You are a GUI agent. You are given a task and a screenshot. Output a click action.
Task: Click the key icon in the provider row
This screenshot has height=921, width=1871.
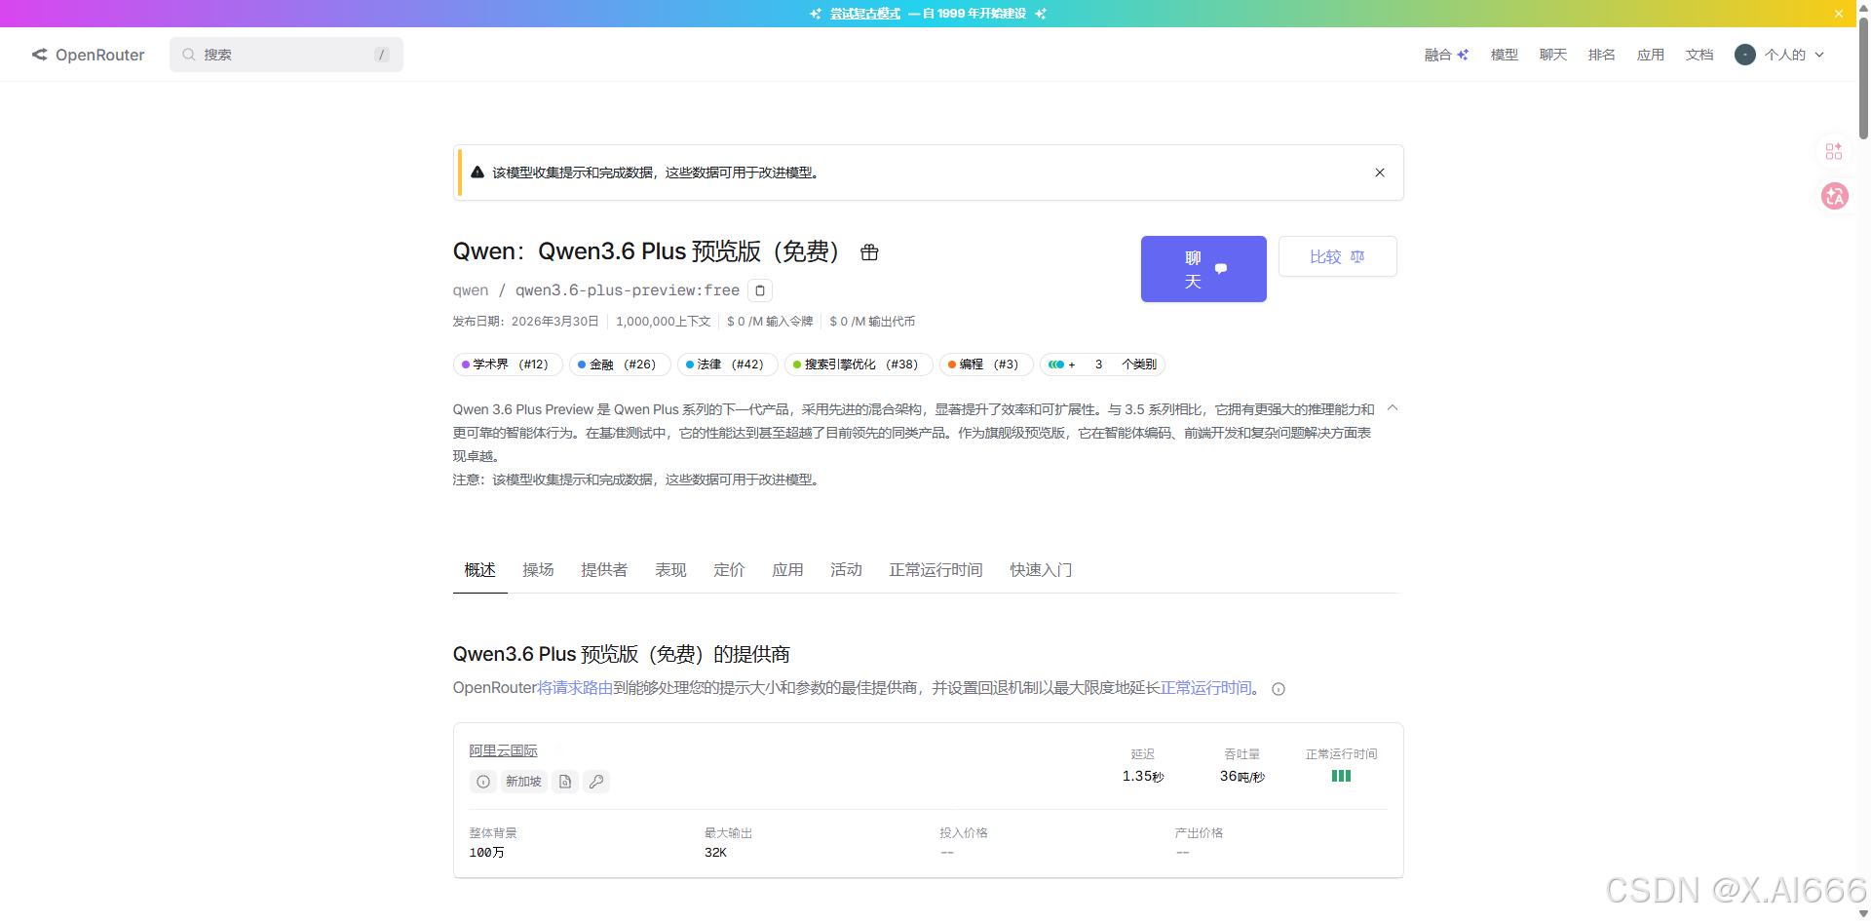[596, 782]
